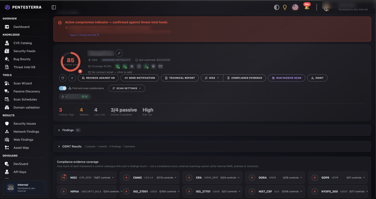Image resolution: width=376 pixels, height=199 pixels.
Task: Click the edit pencil icon beside the target name
Action: pos(119,53)
